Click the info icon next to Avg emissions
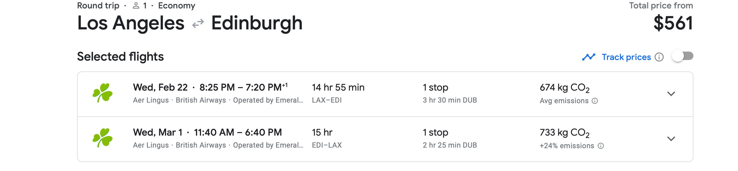 595,101
